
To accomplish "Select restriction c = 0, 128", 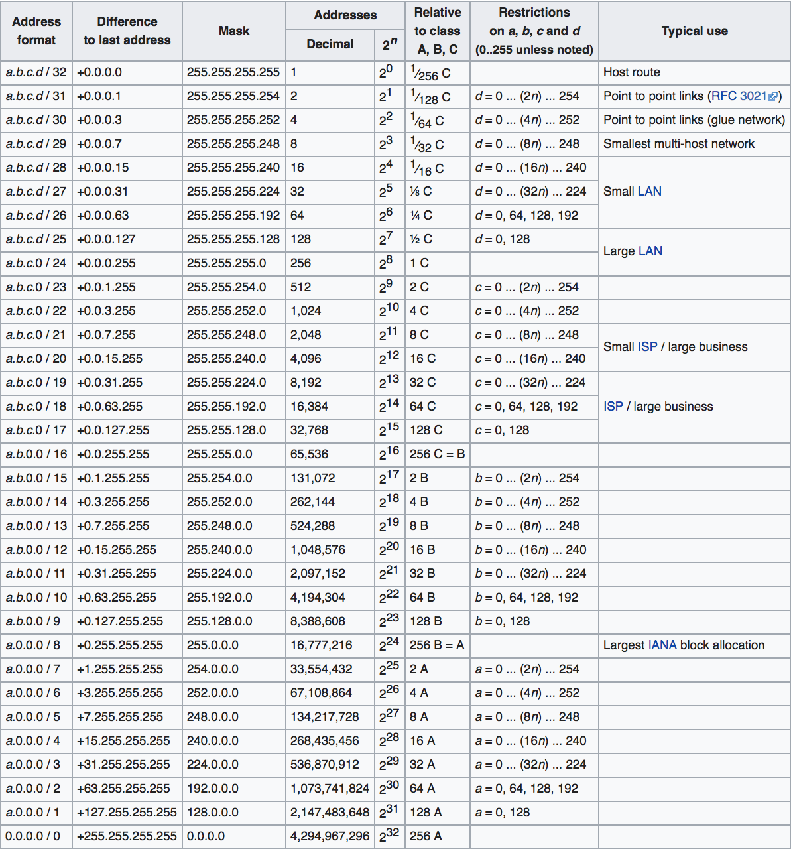I will pyautogui.click(x=534, y=430).
